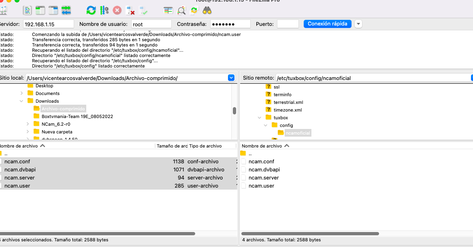Screen dimensions: 473x247
Task: Collapse the tuxbox folder in remote tree
Action: point(260,118)
